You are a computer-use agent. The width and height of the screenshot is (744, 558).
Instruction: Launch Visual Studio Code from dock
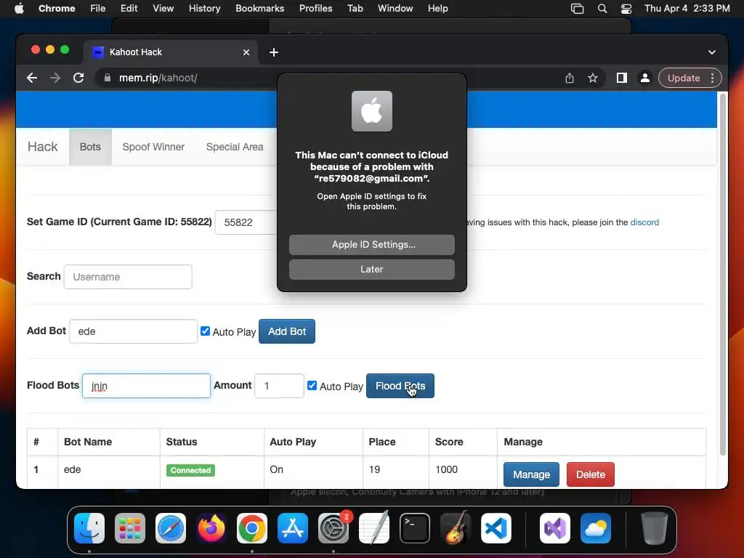click(x=496, y=528)
